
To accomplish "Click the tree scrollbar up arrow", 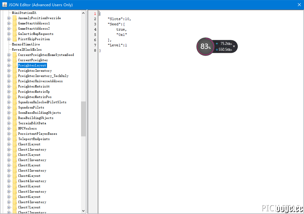I will (x=83, y=13).
